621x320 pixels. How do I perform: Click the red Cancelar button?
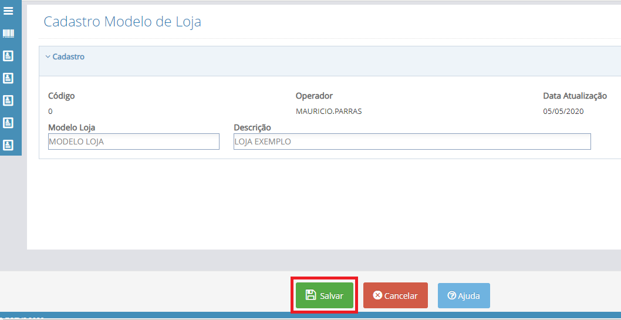coord(395,295)
